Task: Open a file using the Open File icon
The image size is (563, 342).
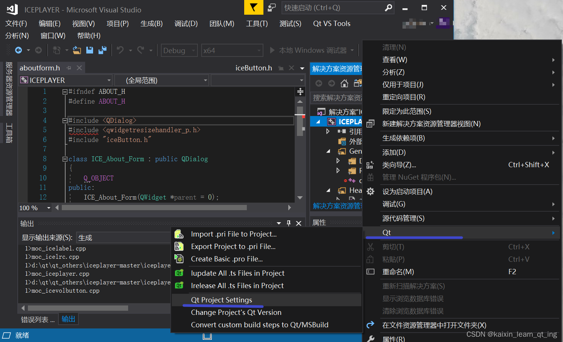Action: tap(76, 50)
